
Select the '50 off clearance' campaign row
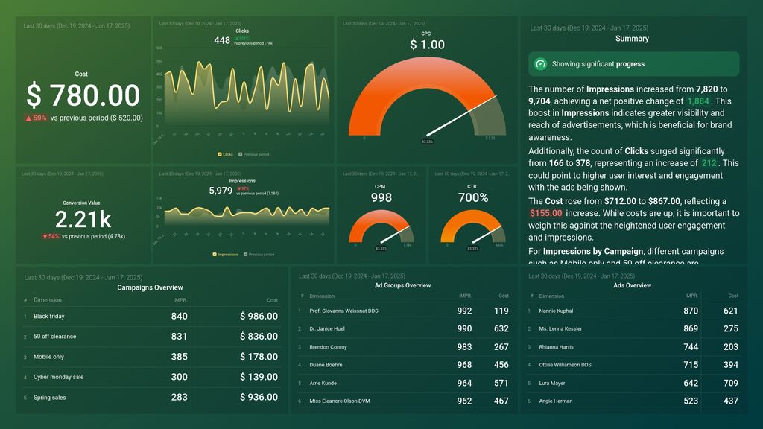tap(151, 337)
